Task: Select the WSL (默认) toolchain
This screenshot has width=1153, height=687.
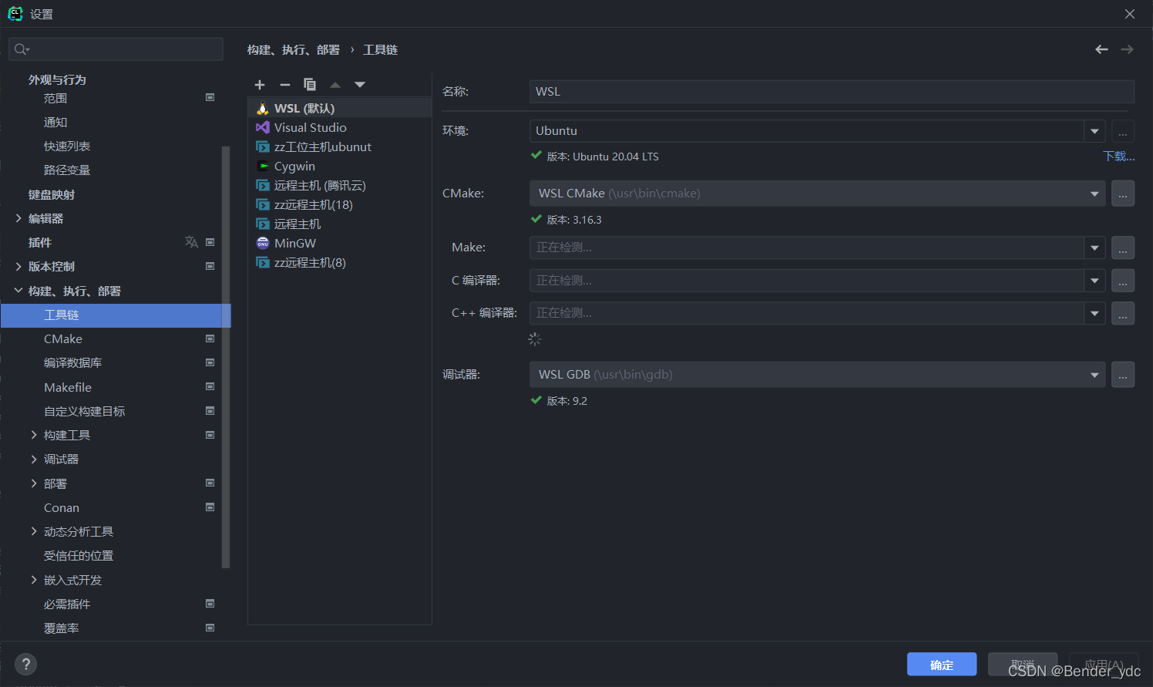Action: tap(339, 108)
